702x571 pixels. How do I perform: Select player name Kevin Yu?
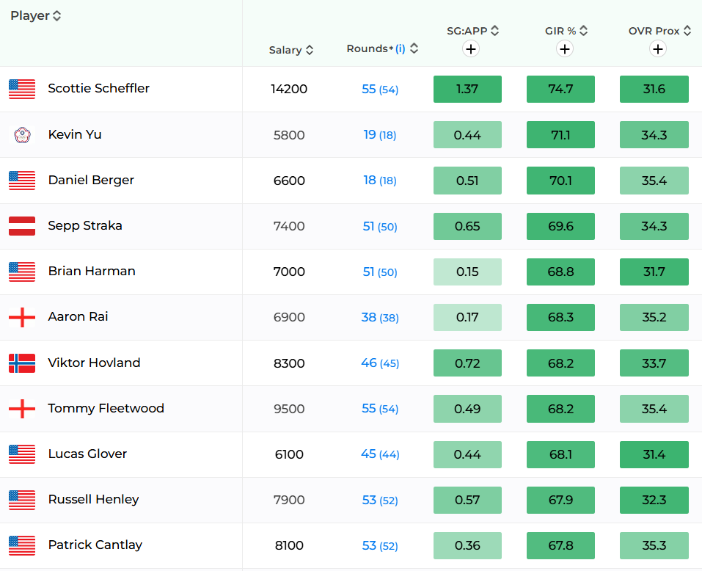[75, 134]
